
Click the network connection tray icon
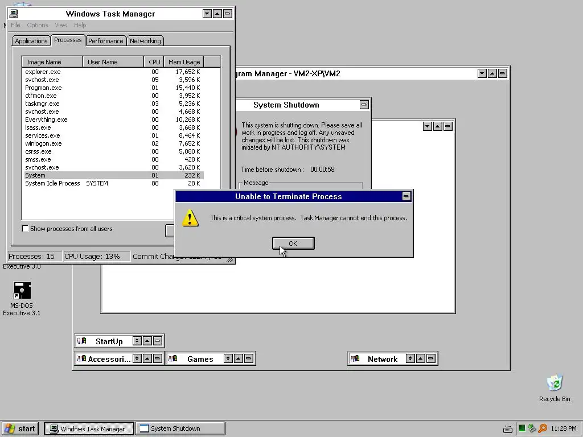pyautogui.click(x=532, y=428)
